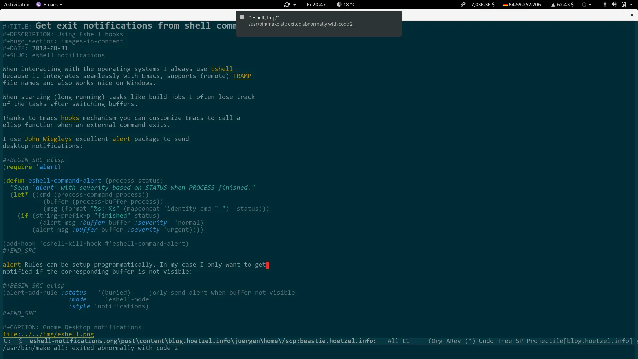This screenshot has width=638, height=359.
Task: Click the triangle 62.43 $ indicator
Action: [x=562, y=5]
